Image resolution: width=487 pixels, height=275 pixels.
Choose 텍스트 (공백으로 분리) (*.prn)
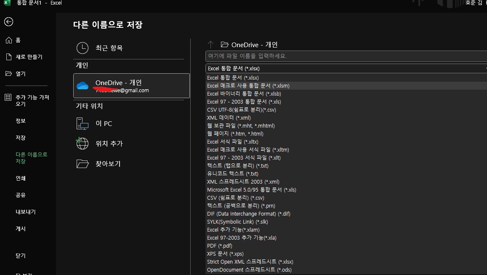346,206
